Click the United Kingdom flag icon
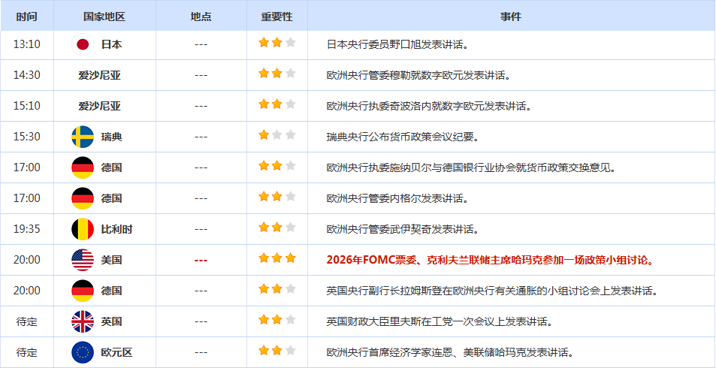Viewport: 716px width, 368px height. pyautogui.click(x=82, y=321)
